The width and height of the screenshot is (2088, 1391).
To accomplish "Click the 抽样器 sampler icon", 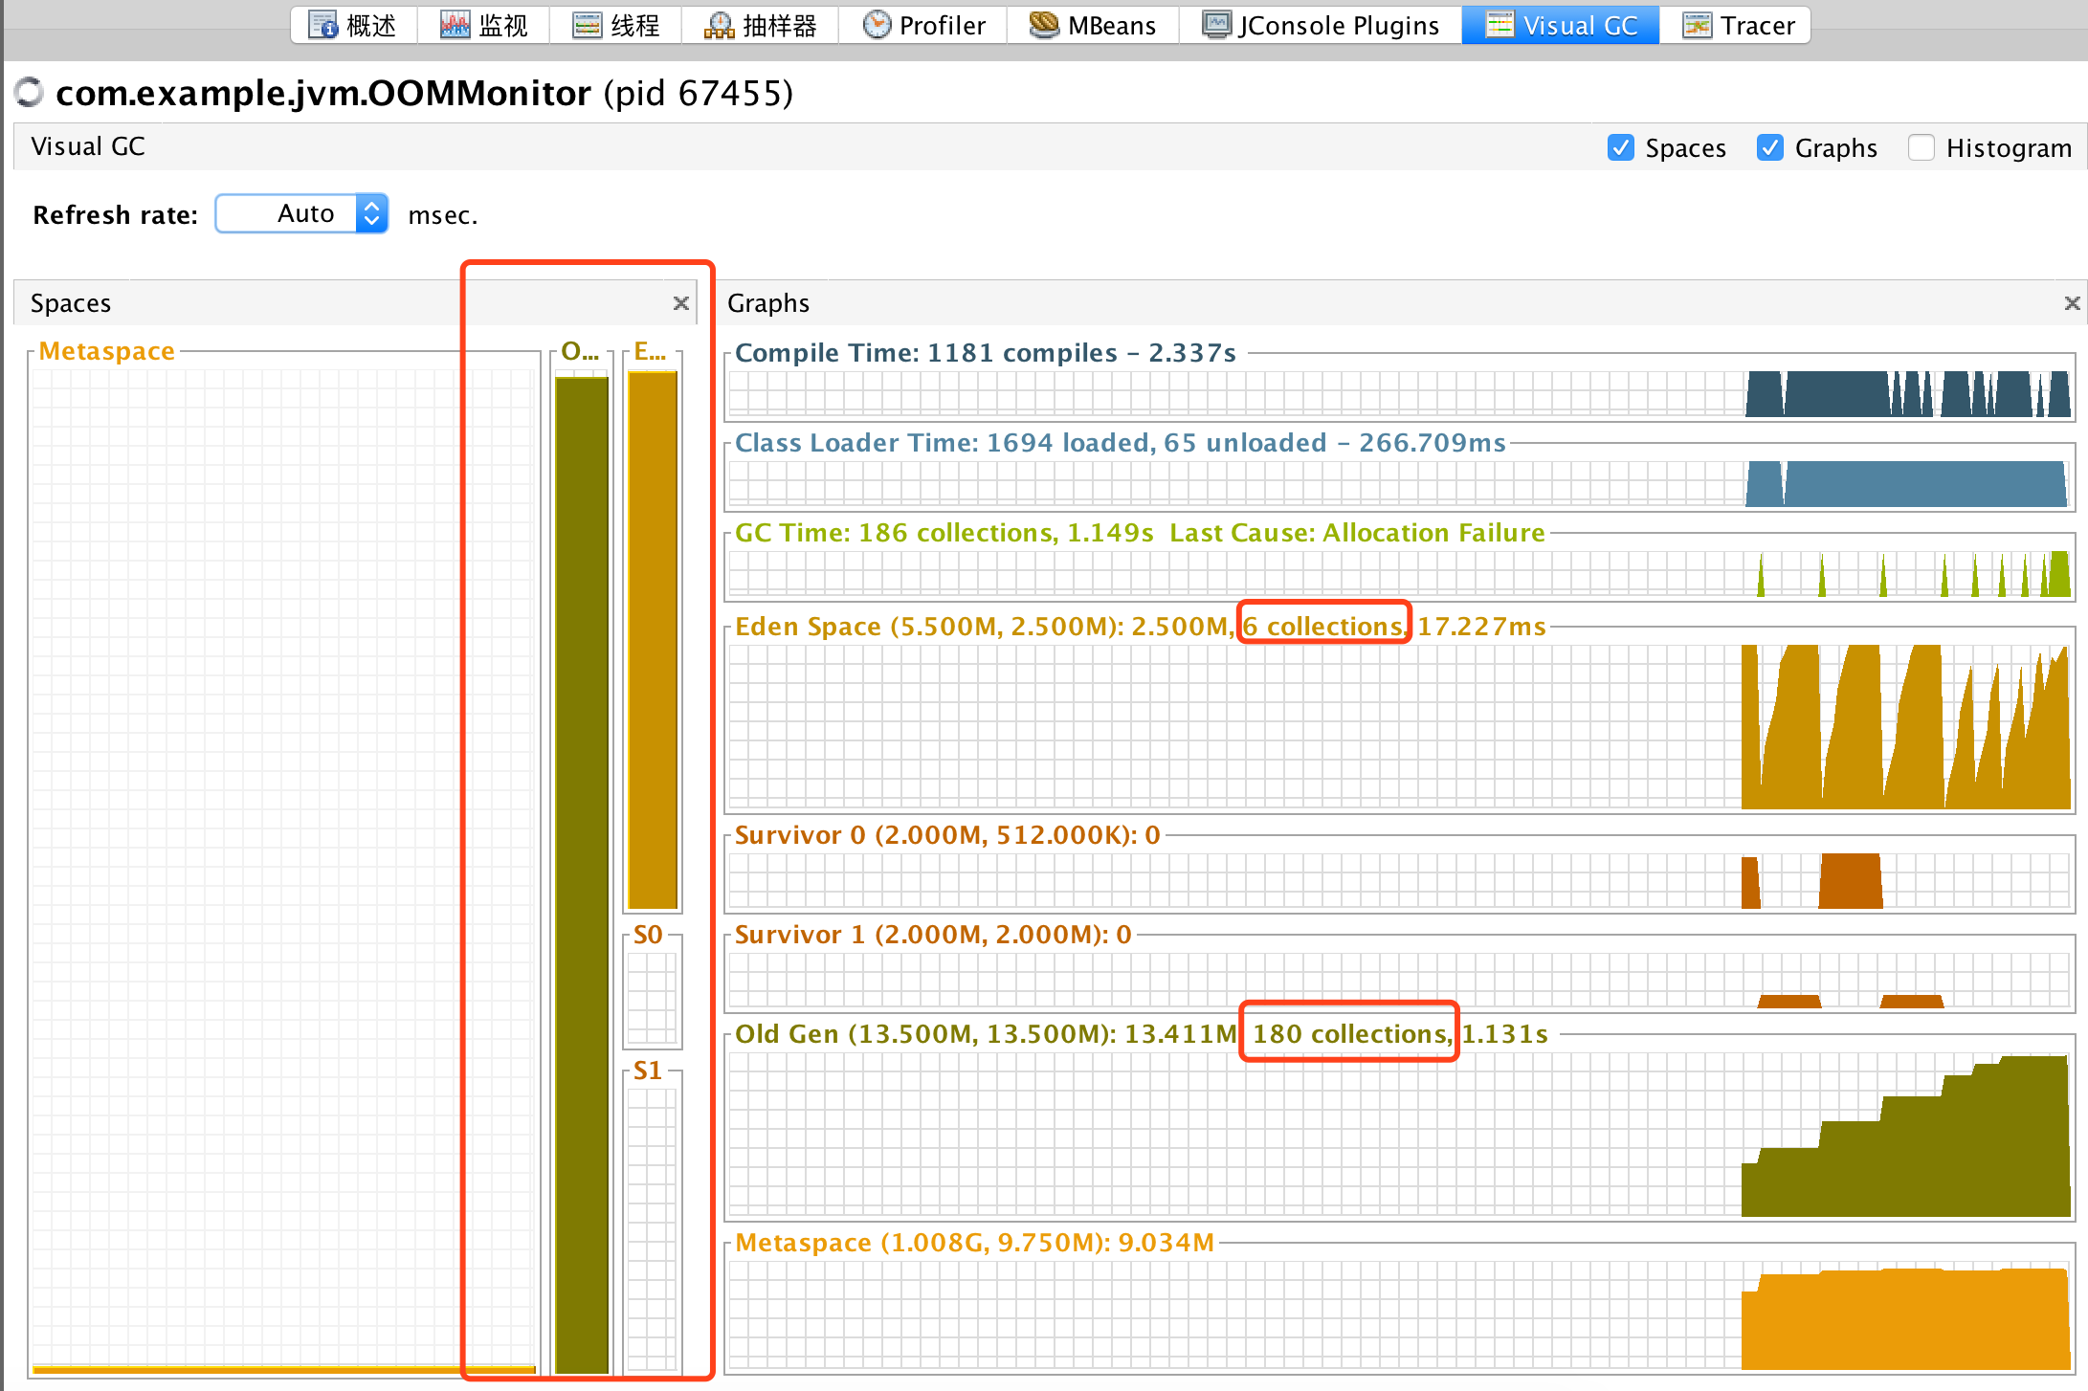I will (719, 25).
